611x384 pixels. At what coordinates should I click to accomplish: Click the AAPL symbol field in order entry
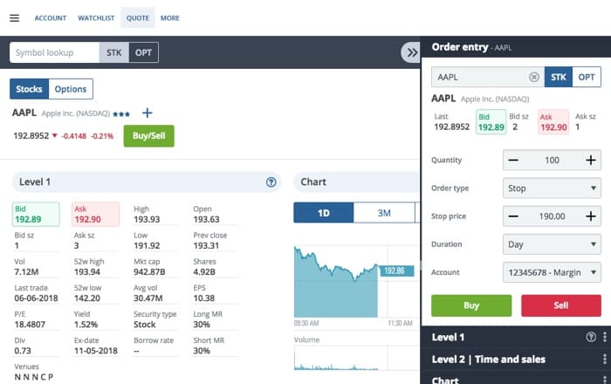(487, 77)
